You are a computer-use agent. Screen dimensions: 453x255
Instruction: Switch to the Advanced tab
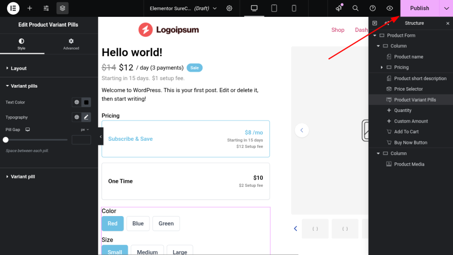tap(71, 44)
